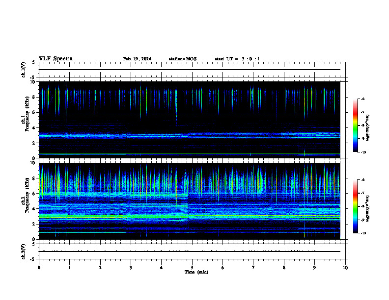Click the 'VLF Spectra' title text
389x300 pixels.
point(56,59)
